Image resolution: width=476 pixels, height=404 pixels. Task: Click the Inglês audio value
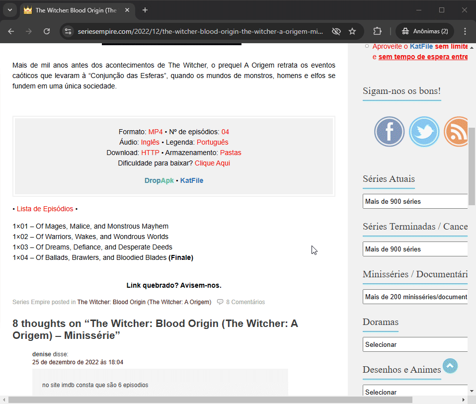[x=150, y=142]
